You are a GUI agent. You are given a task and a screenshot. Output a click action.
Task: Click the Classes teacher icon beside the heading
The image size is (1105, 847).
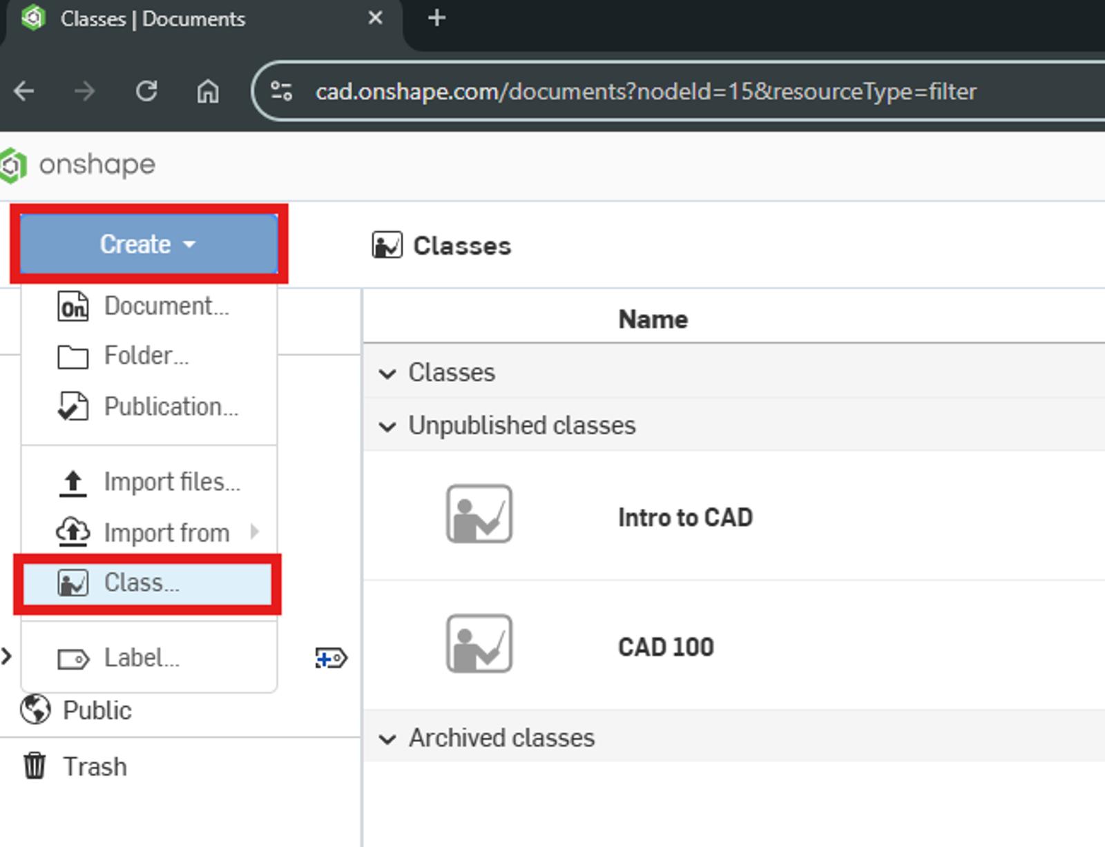[x=387, y=245]
